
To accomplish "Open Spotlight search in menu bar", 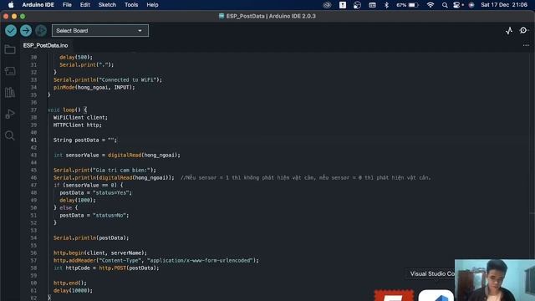I will click(x=445, y=5).
